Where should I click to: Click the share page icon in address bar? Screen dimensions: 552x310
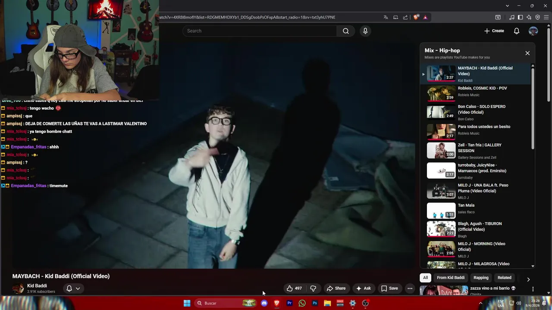[x=405, y=17]
